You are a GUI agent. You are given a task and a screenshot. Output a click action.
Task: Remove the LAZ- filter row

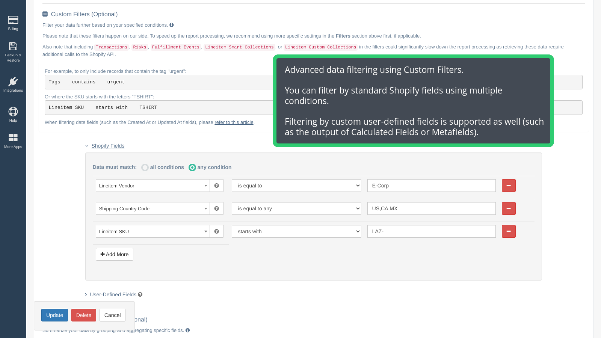click(x=509, y=231)
